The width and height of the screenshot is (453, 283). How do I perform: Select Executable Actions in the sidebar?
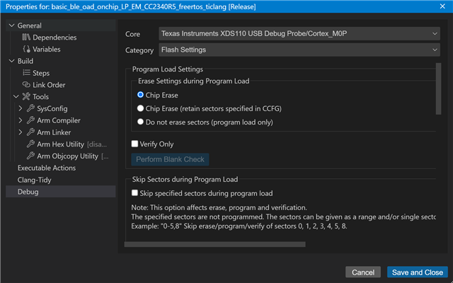coord(47,168)
